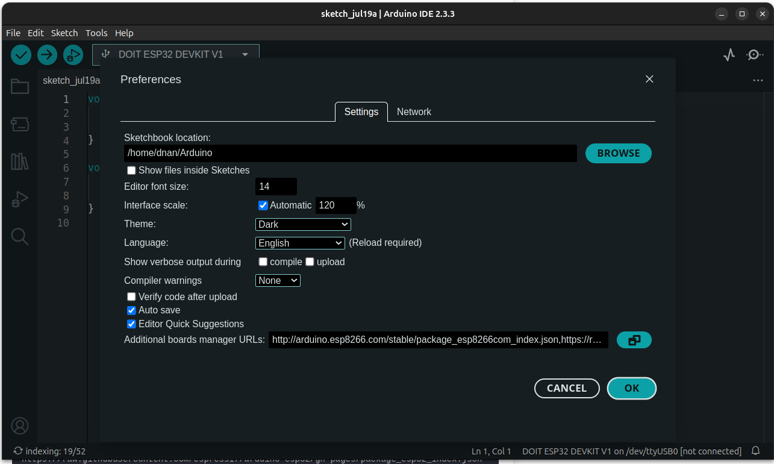Click the BROWSE button
Screen dimensions: 774x464
(x=619, y=153)
